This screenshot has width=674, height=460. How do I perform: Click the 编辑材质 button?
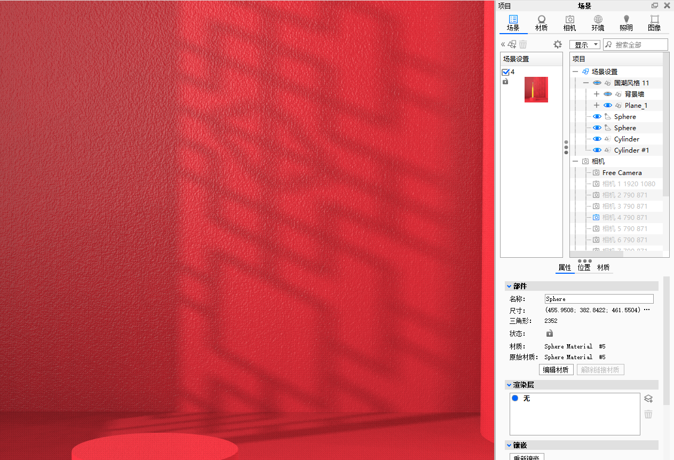pyautogui.click(x=556, y=370)
